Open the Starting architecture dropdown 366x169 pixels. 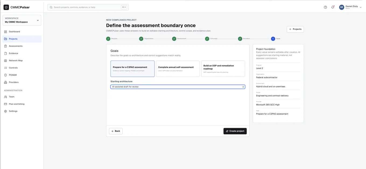(x=178, y=87)
